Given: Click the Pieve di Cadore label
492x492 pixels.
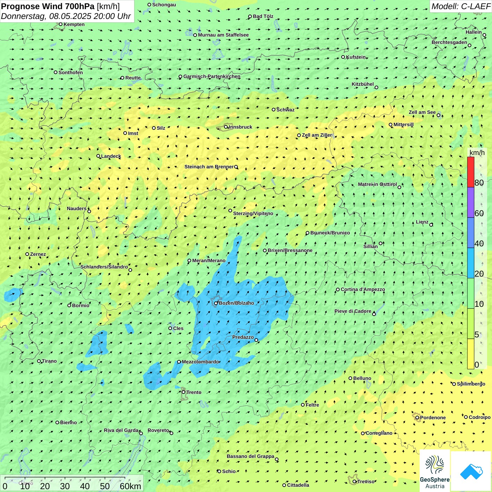Looking at the screenshot, I should pyautogui.click(x=353, y=311).
